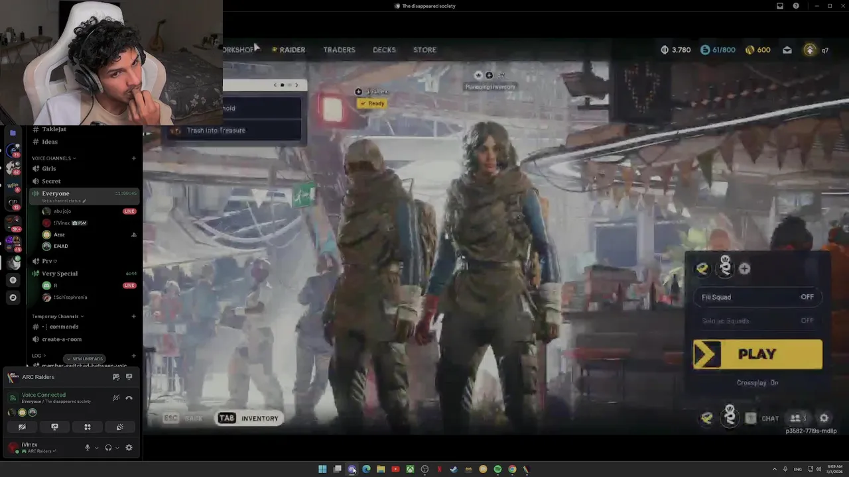Image resolution: width=849 pixels, height=477 pixels.
Task: Toggle Solo vs Squads option
Action: (757, 321)
